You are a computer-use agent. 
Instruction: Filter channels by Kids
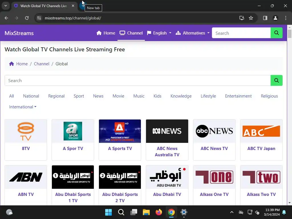tap(157, 96)
